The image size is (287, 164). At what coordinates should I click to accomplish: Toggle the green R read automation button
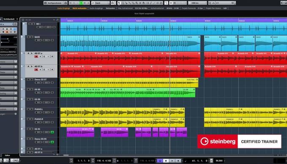tap(81, 3)
